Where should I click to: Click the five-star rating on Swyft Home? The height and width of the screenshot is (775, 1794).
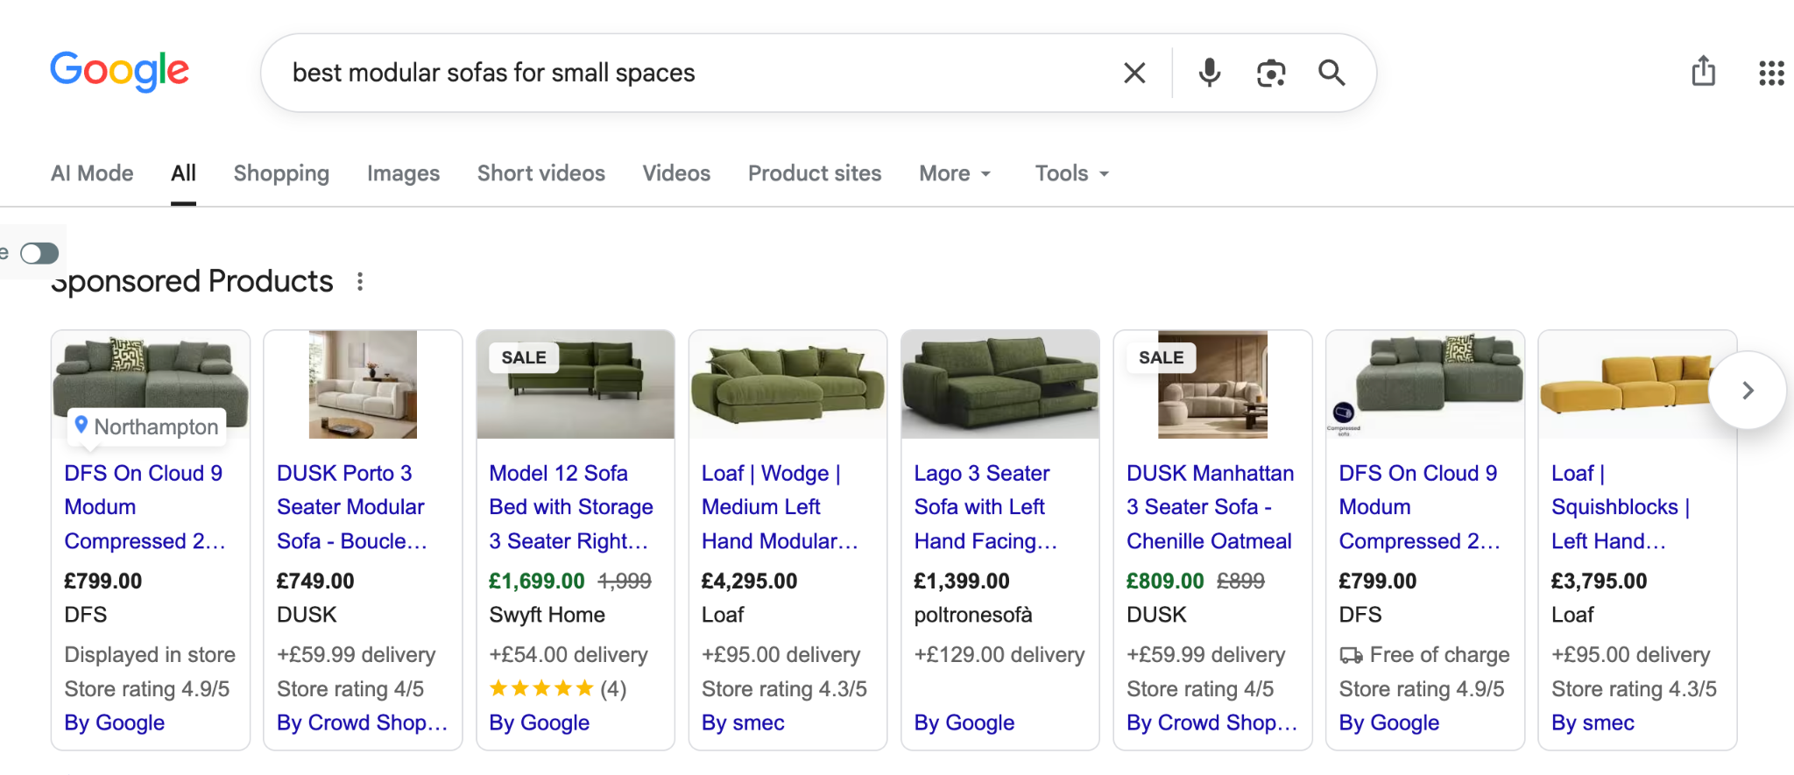coord(541,689)
